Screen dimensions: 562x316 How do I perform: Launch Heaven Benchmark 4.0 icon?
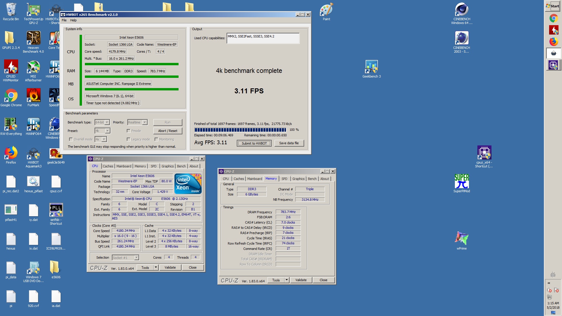click(33, 42)
